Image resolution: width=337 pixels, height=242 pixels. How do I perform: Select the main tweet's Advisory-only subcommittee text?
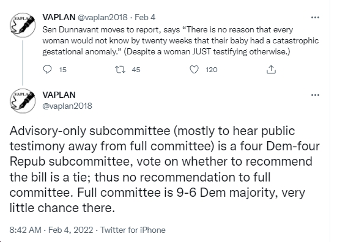pos(165,169)
